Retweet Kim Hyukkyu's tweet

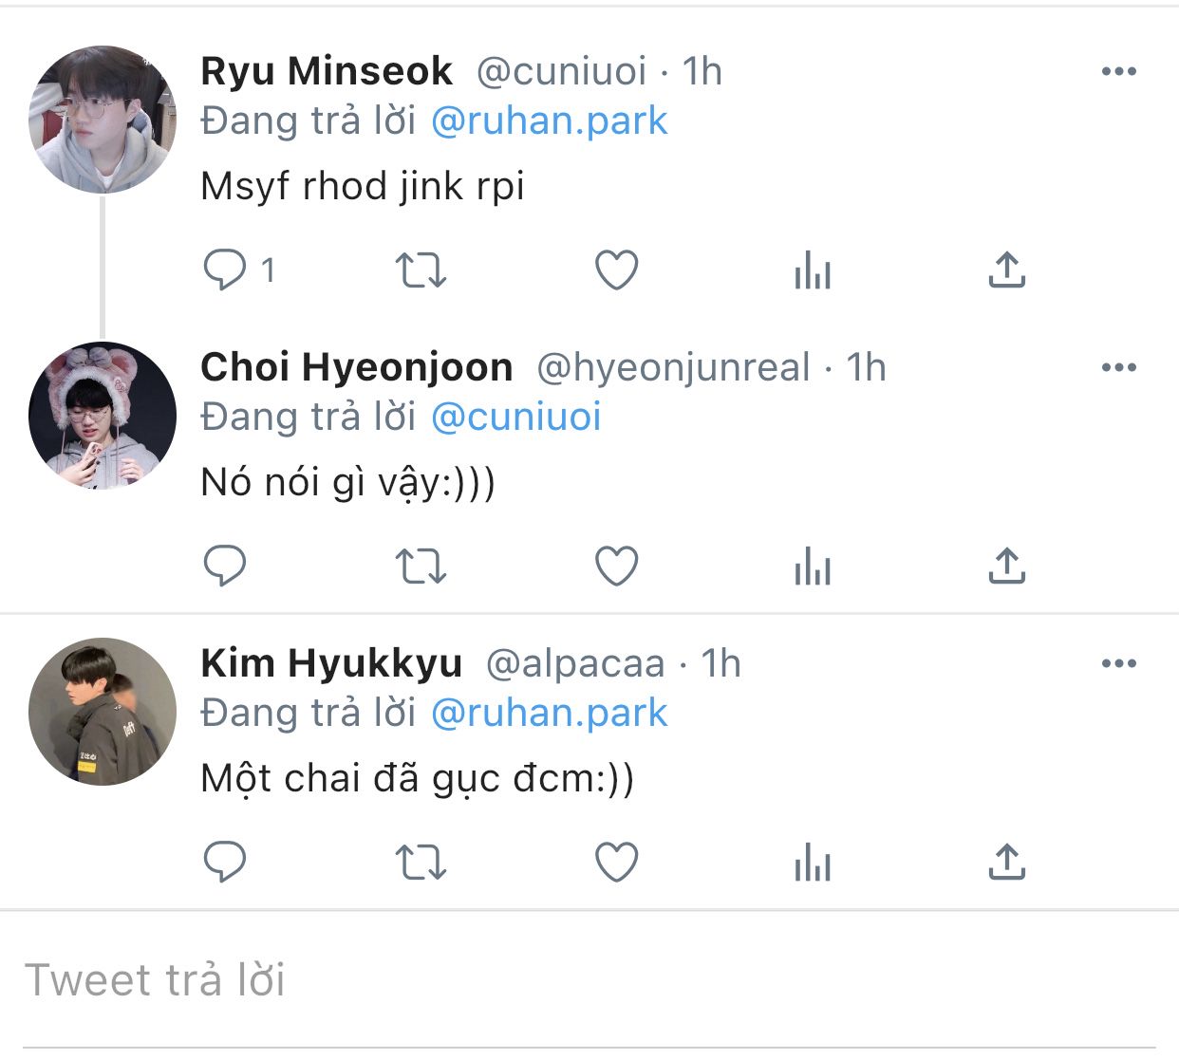tap(421, 862)
